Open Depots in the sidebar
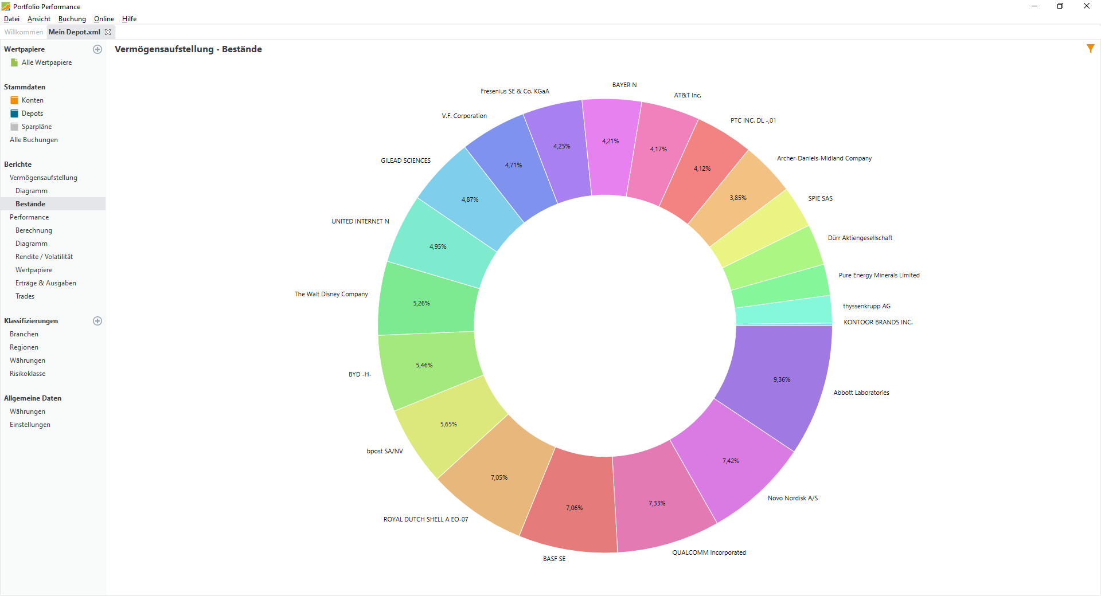The height and width of the screenshot is (596, 1101). (33, 113)
